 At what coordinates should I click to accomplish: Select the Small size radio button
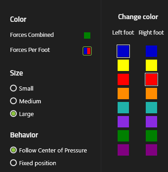coord(13,88)
